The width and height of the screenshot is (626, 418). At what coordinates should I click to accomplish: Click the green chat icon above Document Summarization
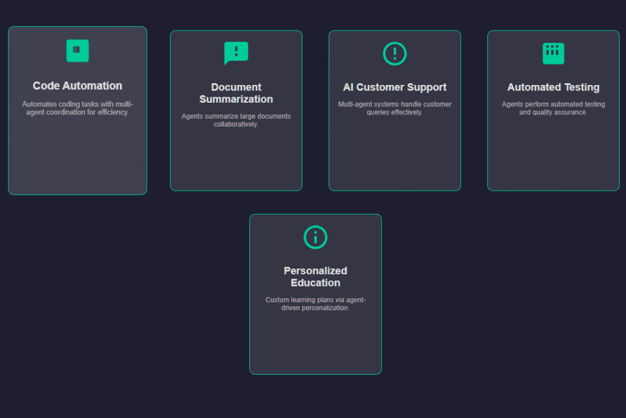pos(236,53)
